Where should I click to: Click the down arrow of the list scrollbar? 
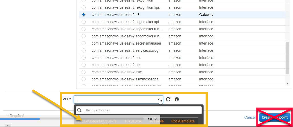[x=287, y=84]
